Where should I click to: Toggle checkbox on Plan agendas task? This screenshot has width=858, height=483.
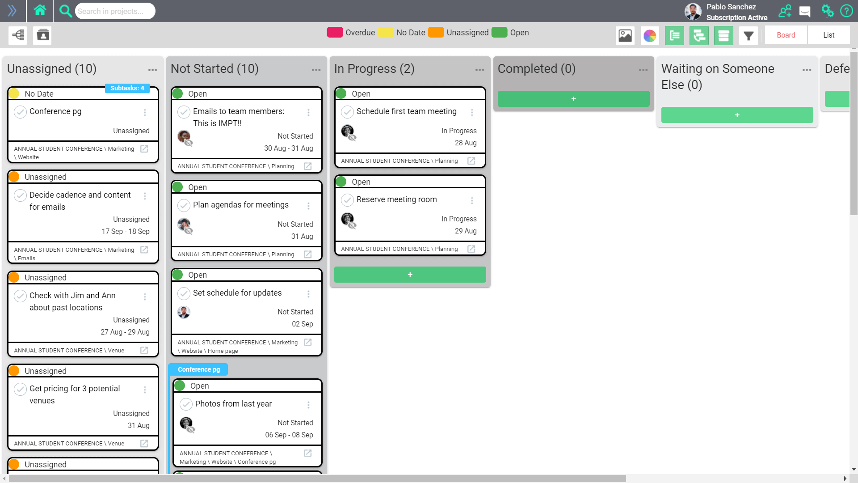(x=185, y=205)
